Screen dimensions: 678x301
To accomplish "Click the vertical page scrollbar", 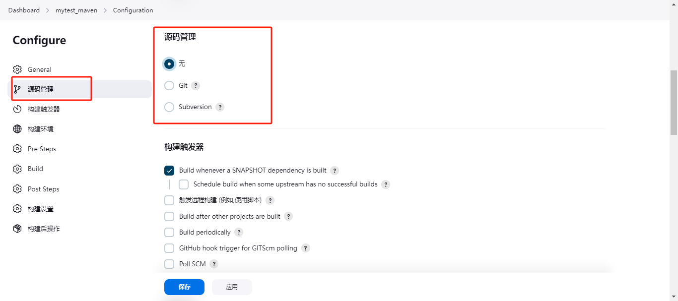I will (x=674, y=103).
